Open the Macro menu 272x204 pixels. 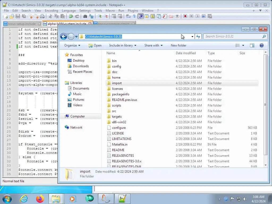point(110,11)
